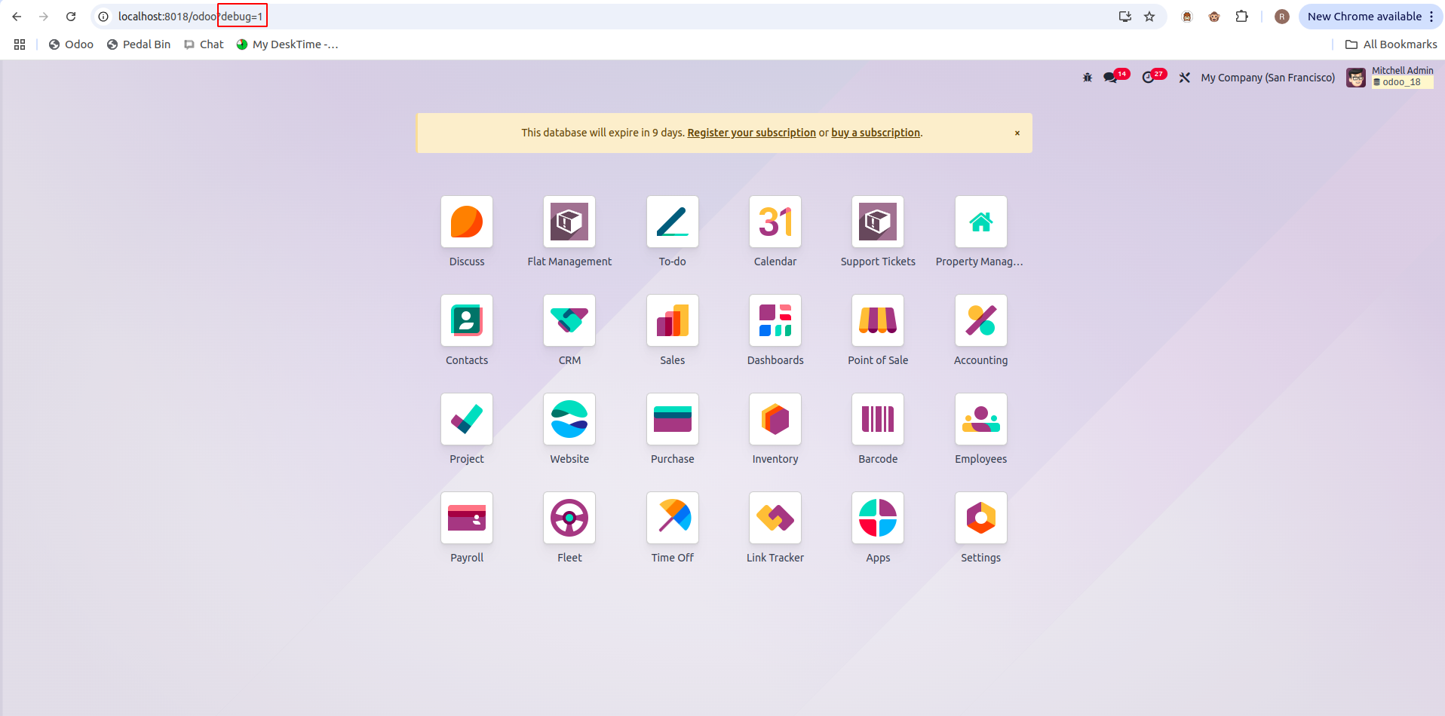Viewport: 1445px width, 716px height.
Task: Open the Apps module manager
Action: point(878,518)
